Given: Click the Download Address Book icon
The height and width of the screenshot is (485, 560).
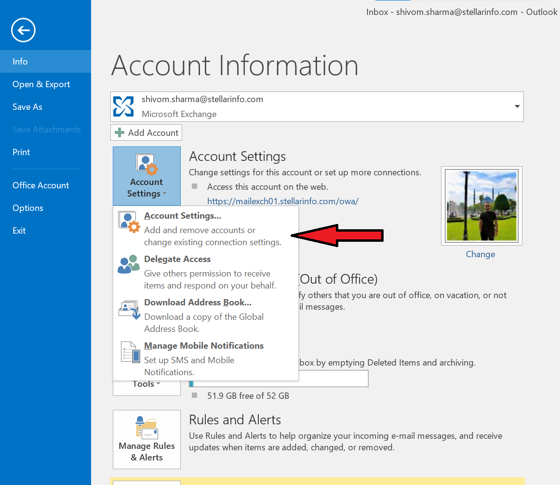Looking at the screenshot, I should [128, 309].
